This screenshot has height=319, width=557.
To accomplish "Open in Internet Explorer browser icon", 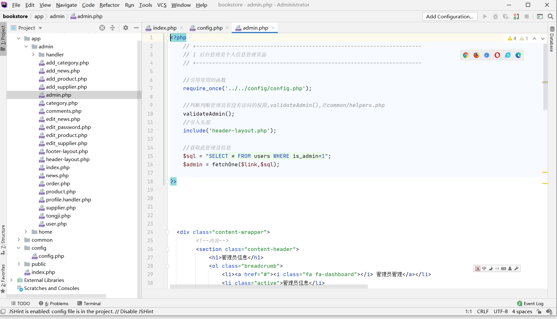I will point(508,55).
